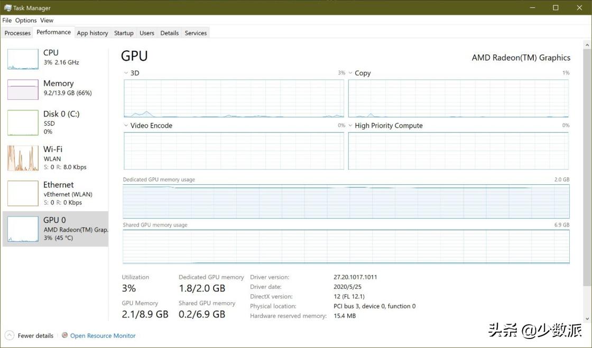Switch to the Performance tab

pyautogui.click(x=53, y=32)
